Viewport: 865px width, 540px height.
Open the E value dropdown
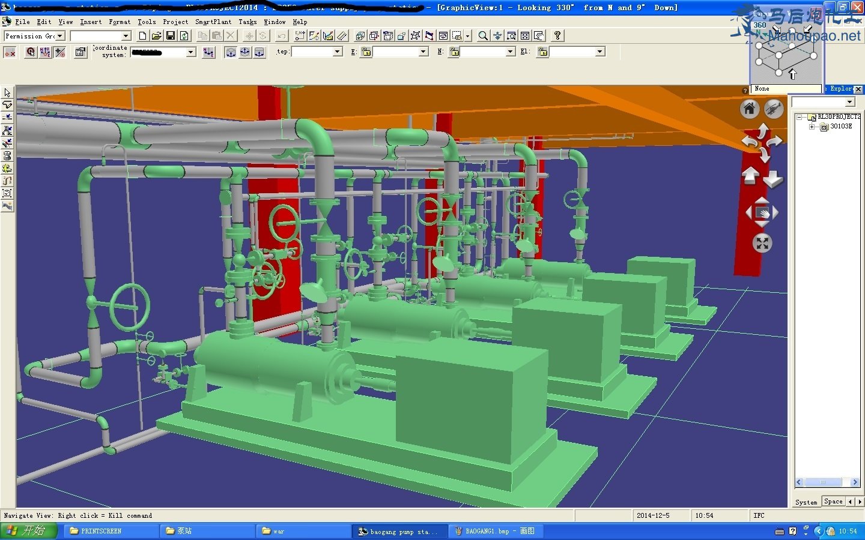(423, 52)
